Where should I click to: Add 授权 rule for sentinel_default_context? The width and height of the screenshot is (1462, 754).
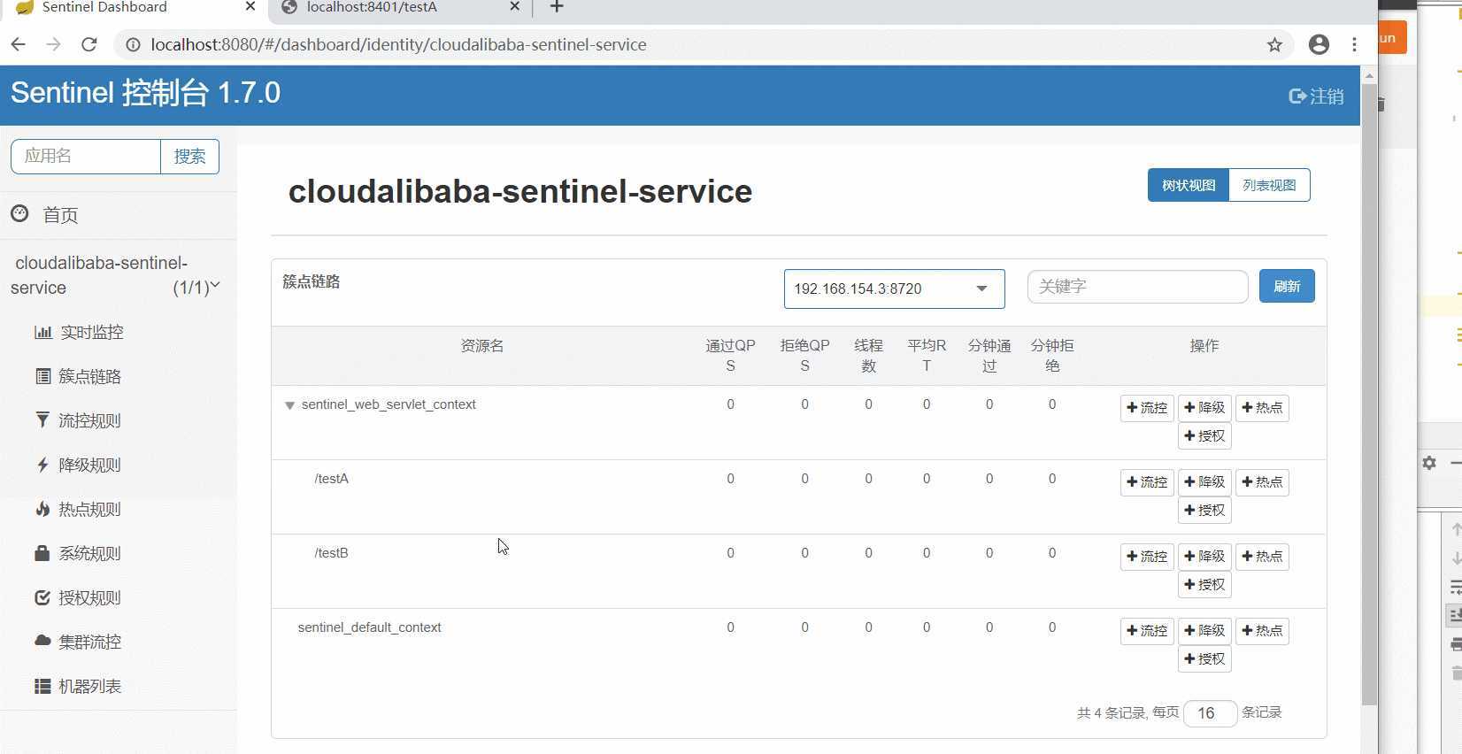point(1204,659)
